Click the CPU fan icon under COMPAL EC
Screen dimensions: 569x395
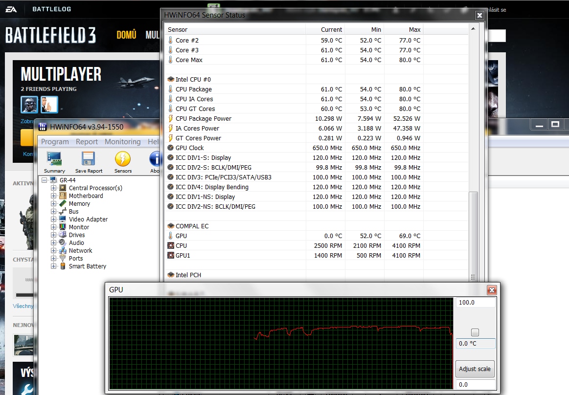pyautogui.click(x=171, y=245)
